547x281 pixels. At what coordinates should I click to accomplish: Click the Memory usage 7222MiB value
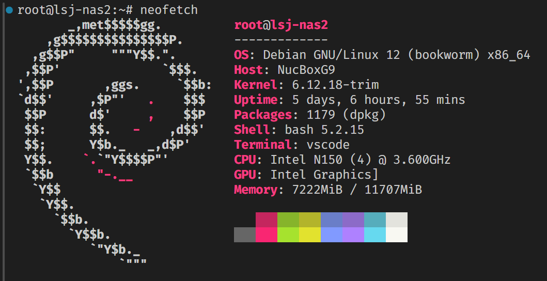click(x=314, y=190)
